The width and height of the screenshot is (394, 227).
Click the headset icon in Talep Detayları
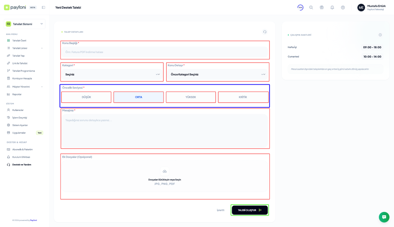[265, 32]
